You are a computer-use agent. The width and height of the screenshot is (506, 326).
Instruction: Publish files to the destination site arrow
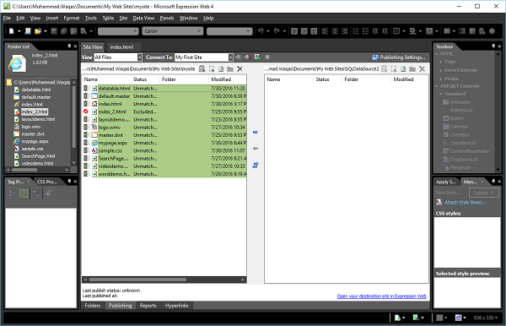[256, 132]
